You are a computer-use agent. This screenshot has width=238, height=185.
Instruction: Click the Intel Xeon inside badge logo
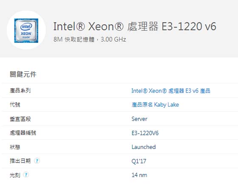click(26, 31)
